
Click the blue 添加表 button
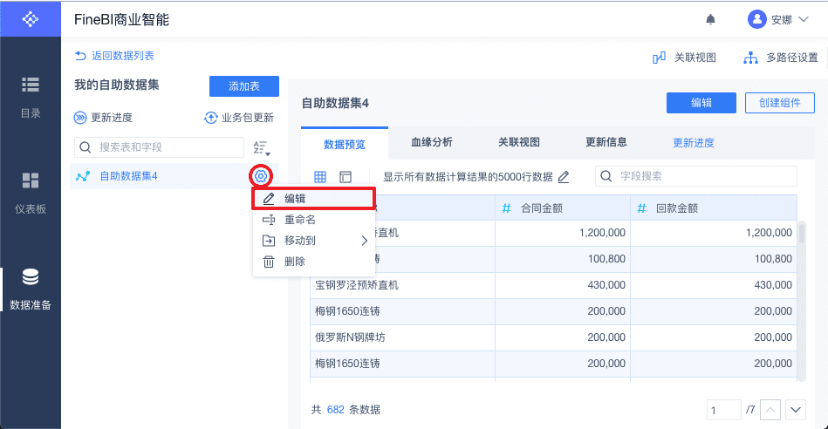(243, 86)
